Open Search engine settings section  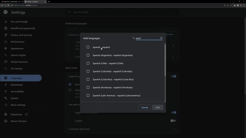[x=18, y=55]
